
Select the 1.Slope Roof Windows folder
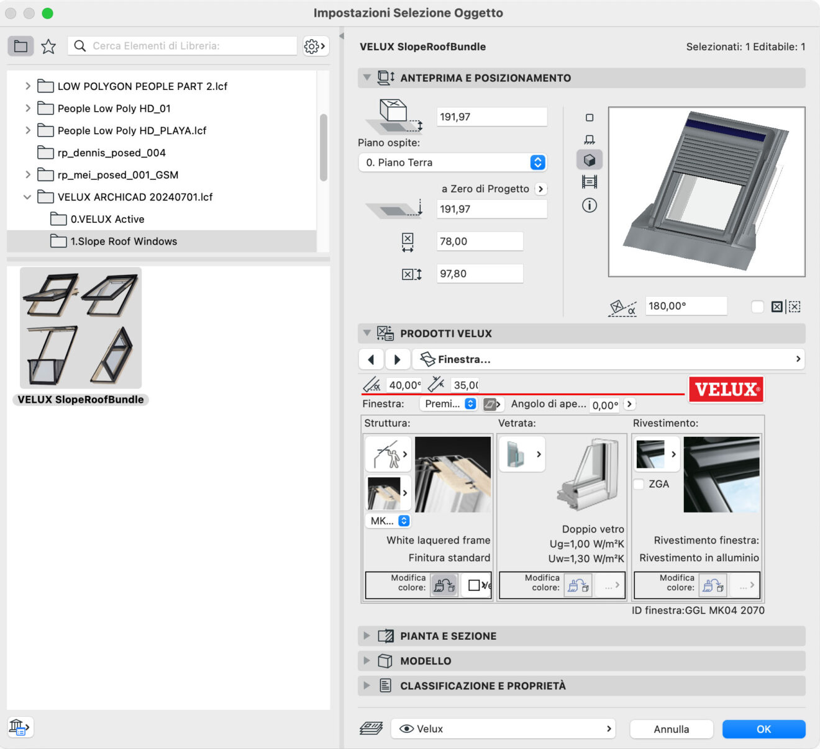162,241
